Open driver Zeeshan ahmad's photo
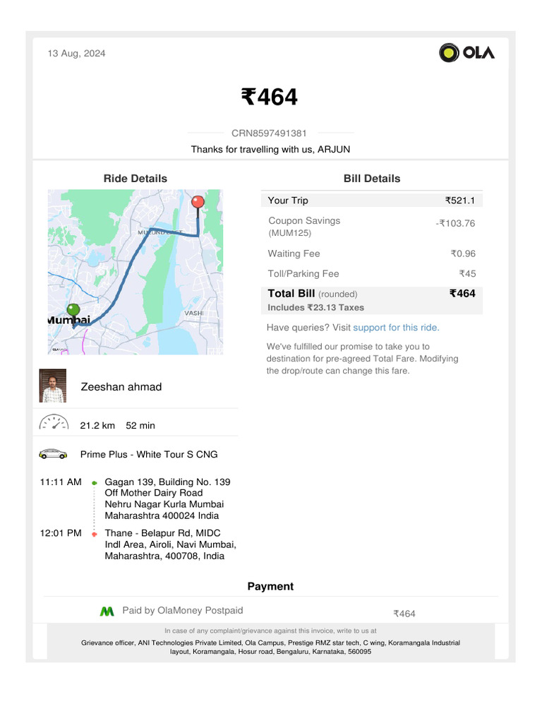This screenshot has height=723, width=542. (x=52, y=386)
